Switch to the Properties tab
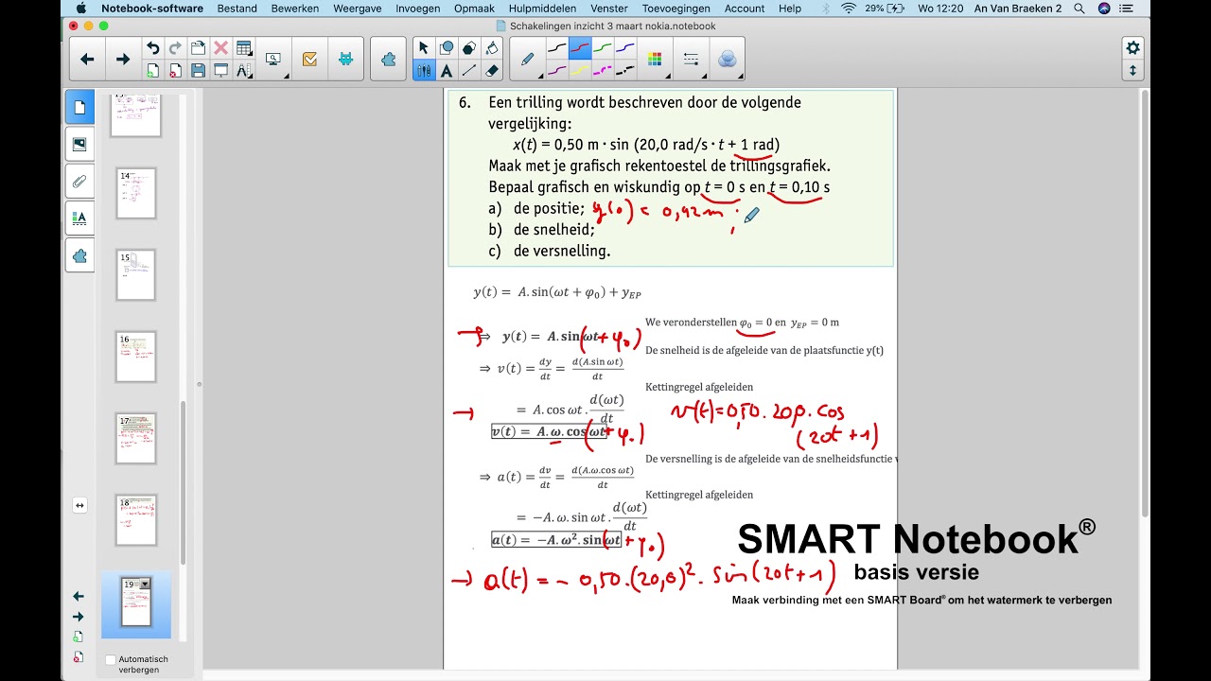Viewport: 1211px width, 681px height. point(79,218)
